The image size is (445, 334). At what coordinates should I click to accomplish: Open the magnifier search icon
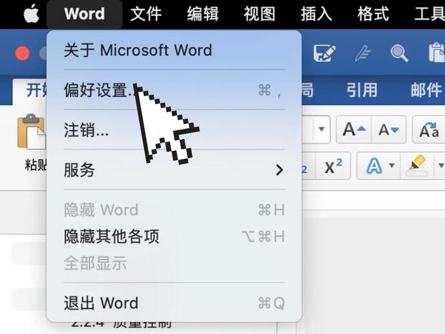pyautogui.click(x=400, y=53)
